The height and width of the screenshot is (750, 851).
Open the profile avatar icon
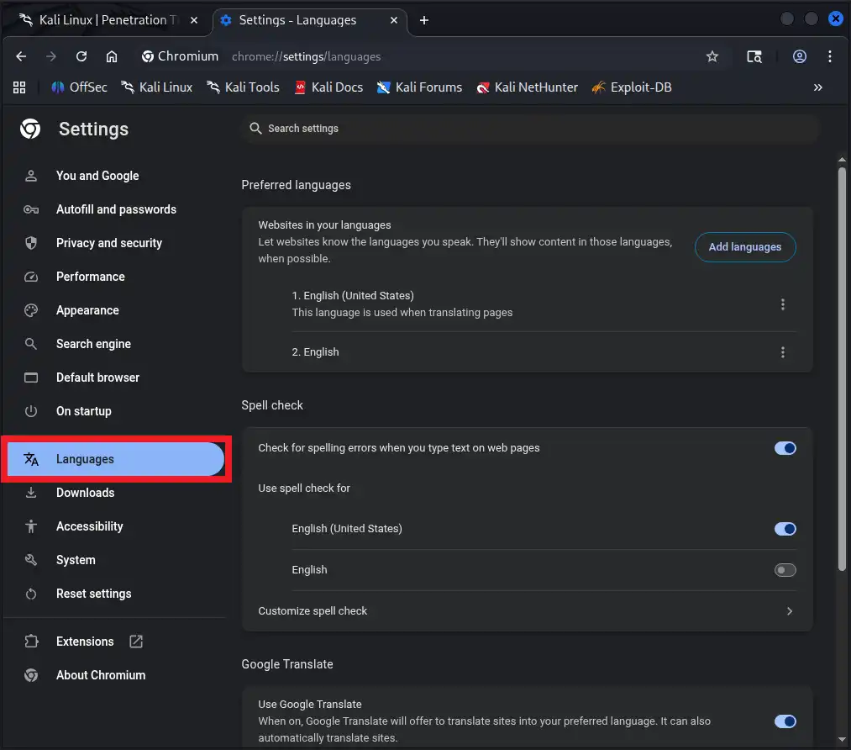[x=800, y=56]
